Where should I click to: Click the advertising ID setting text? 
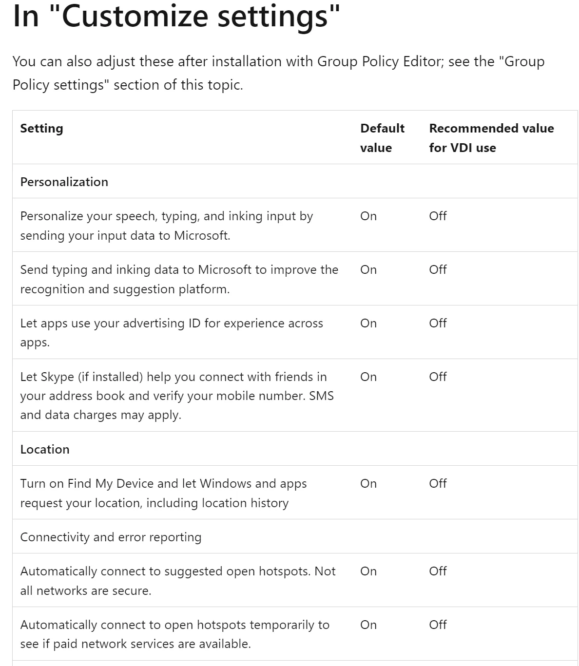(x=172, y=333)
